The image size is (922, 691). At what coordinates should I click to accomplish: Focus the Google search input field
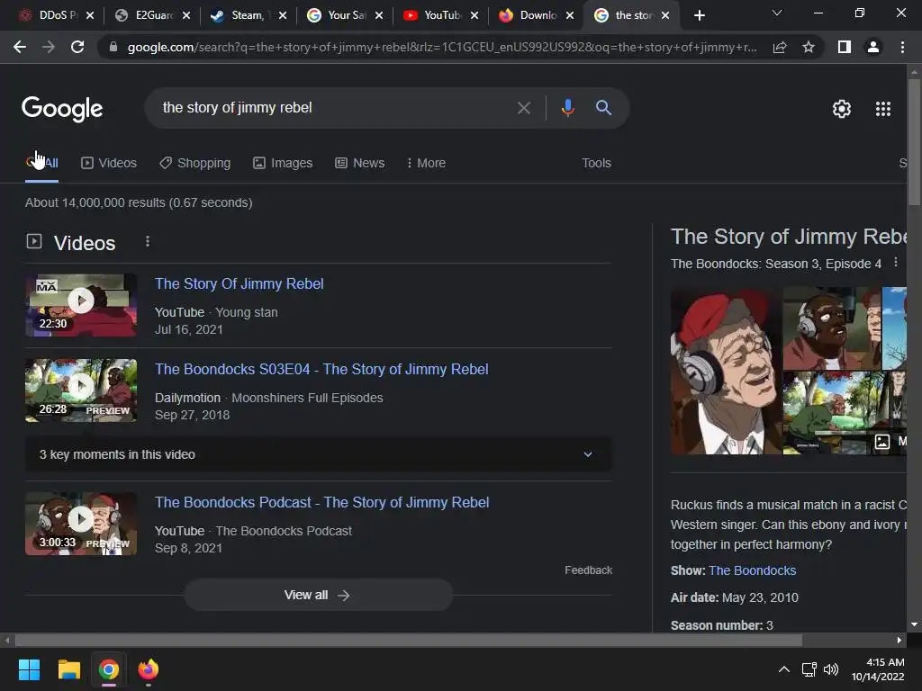click(x=335, y=108)
